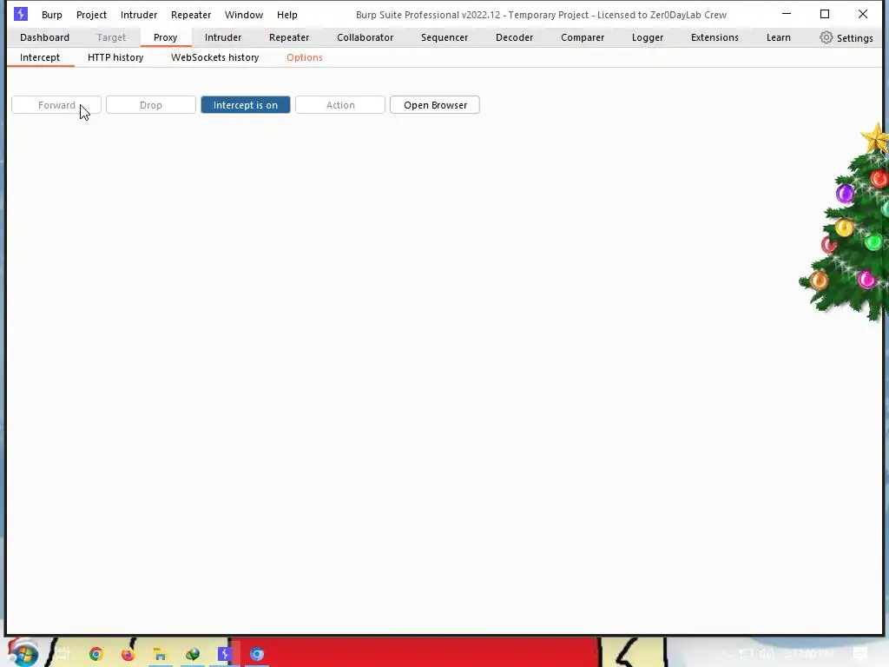Open the Help menu

pos(286,15)
